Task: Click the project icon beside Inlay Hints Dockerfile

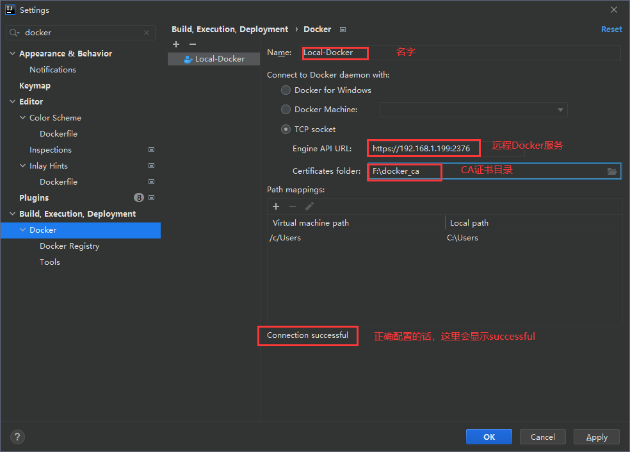Action: point(152,181)
